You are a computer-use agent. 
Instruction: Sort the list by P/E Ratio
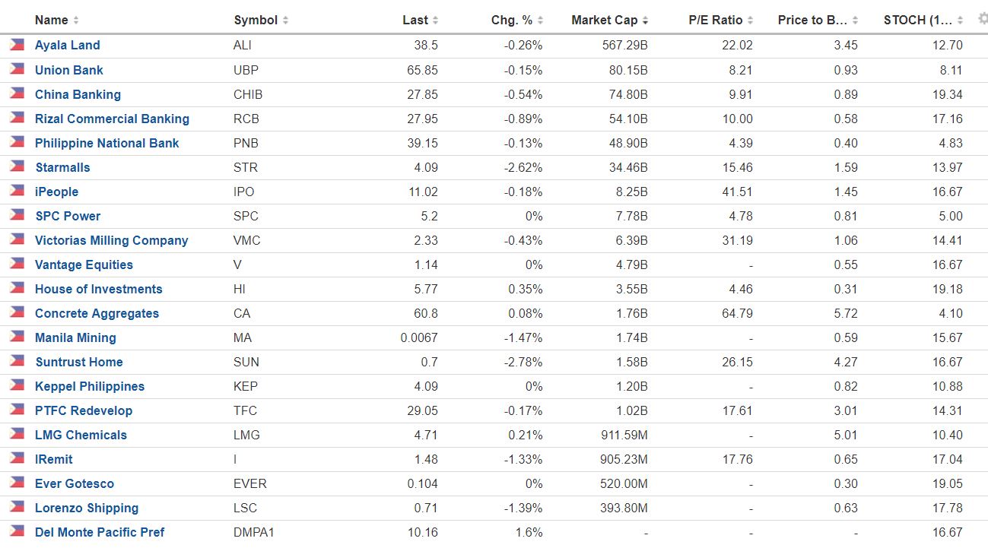coord(750,20)
